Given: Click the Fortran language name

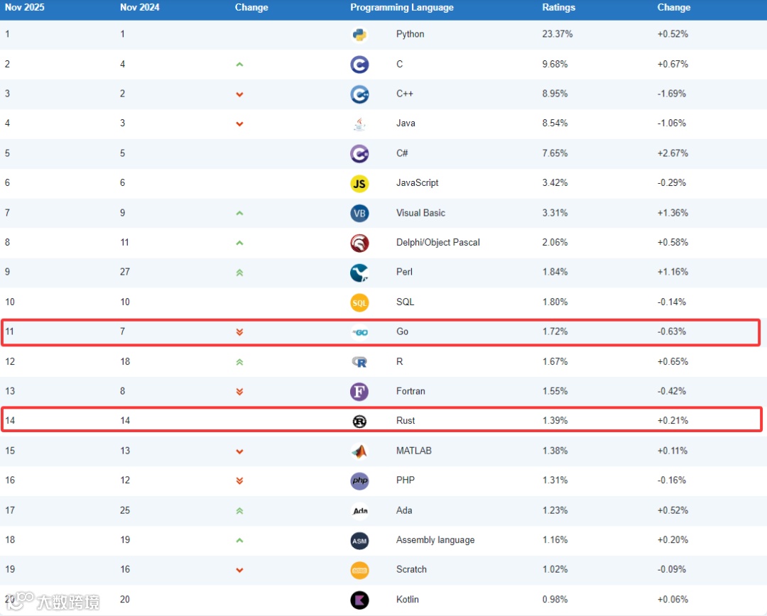Looking at the screenshot, I should coord(410,391).
